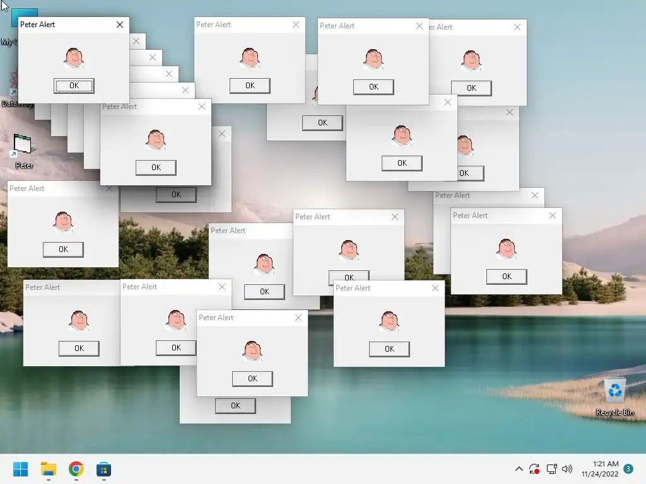Click OK in dialog directly below Peter shortcut
The width and height of the screenshot is (646, 484).
coord(64,250)
